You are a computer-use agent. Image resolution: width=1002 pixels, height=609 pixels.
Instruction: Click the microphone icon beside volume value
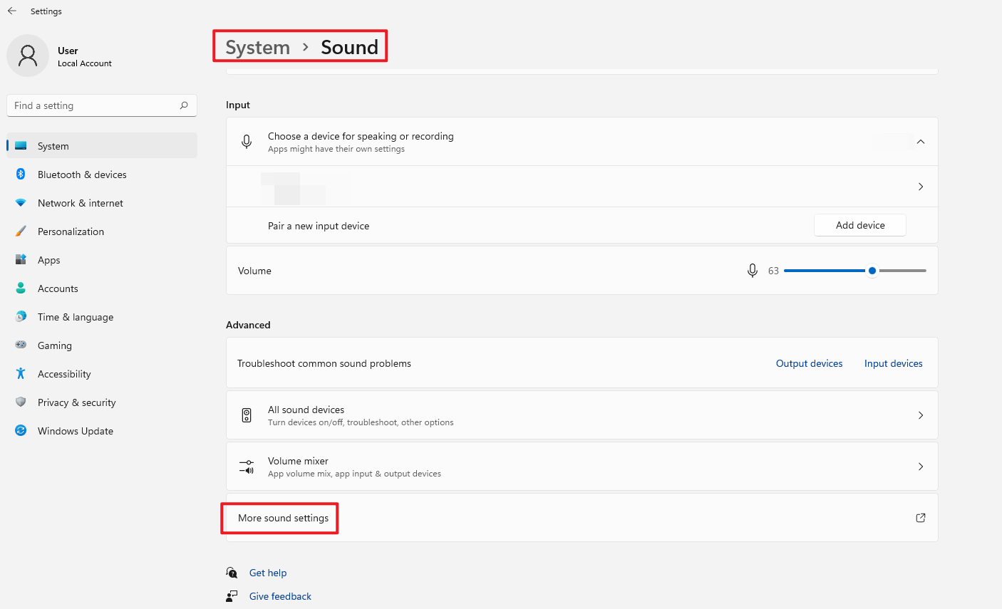(752, 271)
